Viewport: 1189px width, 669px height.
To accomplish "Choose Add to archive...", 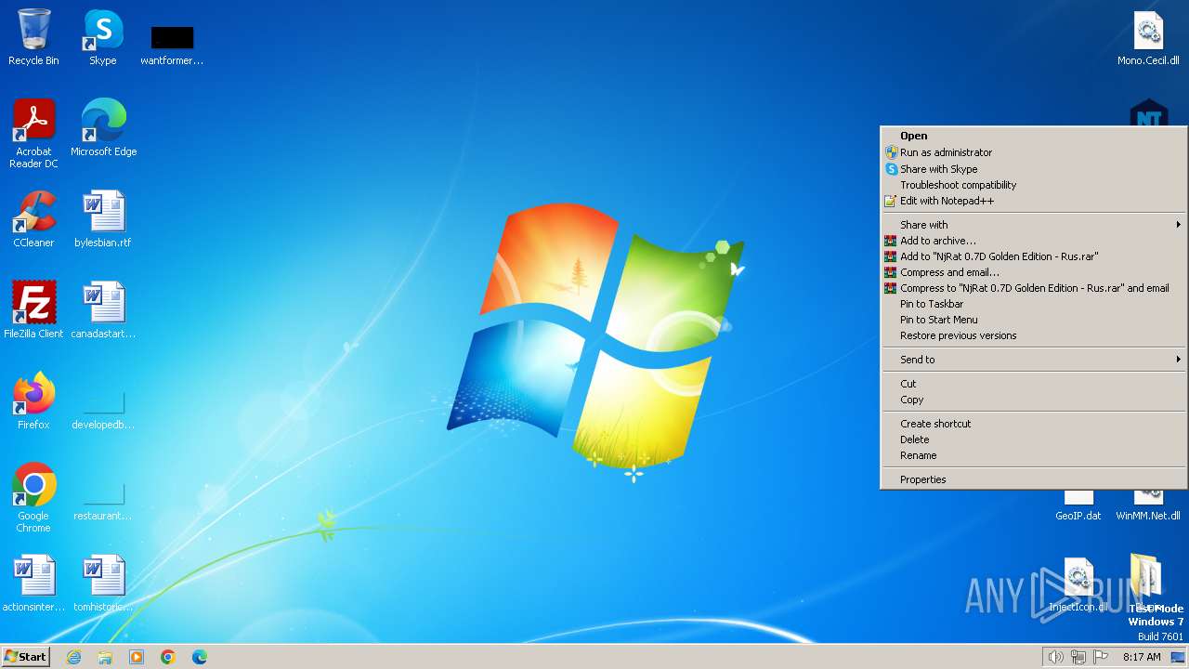I will [1033, 241].
